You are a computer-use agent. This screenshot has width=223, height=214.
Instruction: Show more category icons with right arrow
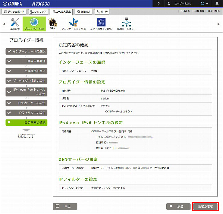tap(218, 24)
